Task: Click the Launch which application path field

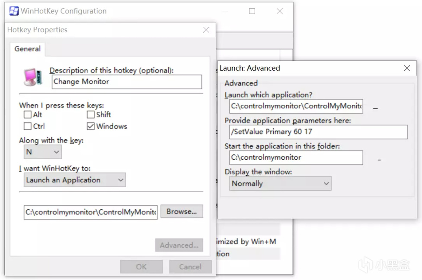Action: [296, 106]
